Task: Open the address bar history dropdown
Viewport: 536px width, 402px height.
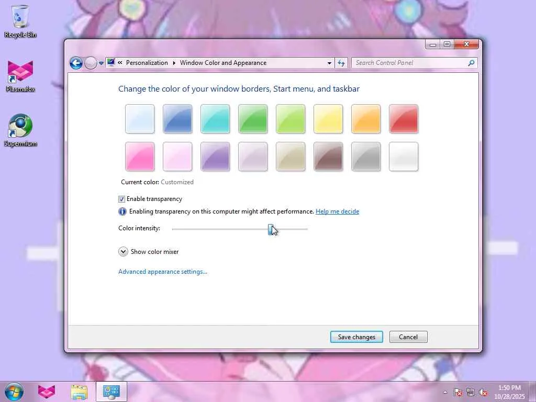Action: pyautogui.click(x=329, y=63)
